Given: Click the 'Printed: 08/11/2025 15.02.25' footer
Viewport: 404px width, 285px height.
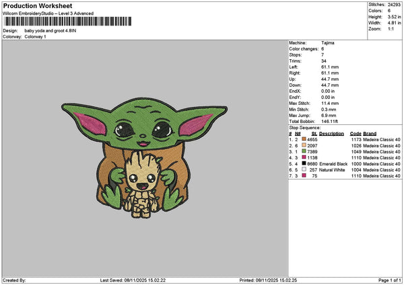Looking at the screenshot, I should (268, 280).
